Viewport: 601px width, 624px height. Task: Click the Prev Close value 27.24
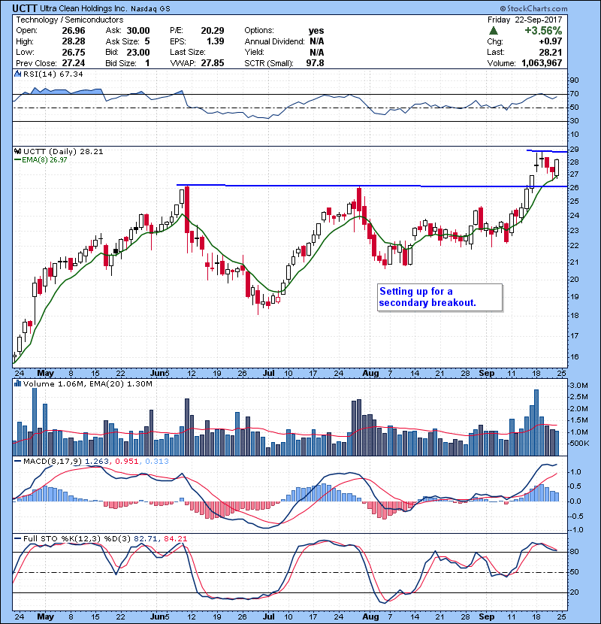(73, 63)
